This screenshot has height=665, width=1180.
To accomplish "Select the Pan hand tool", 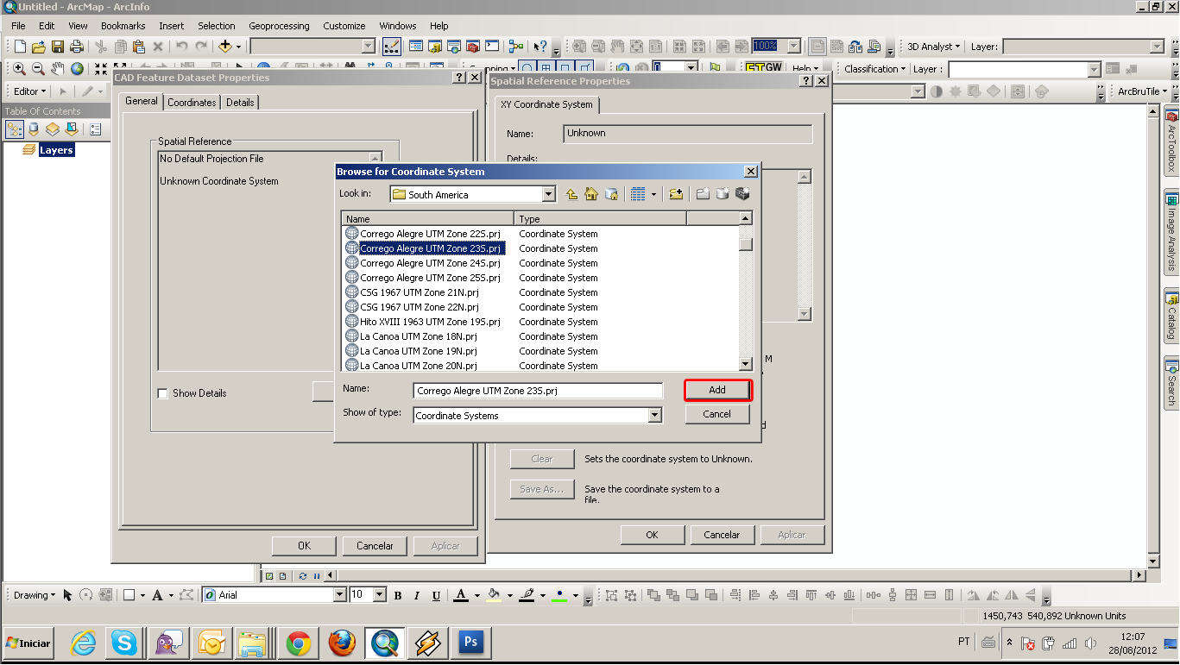I will pos(58,69).
